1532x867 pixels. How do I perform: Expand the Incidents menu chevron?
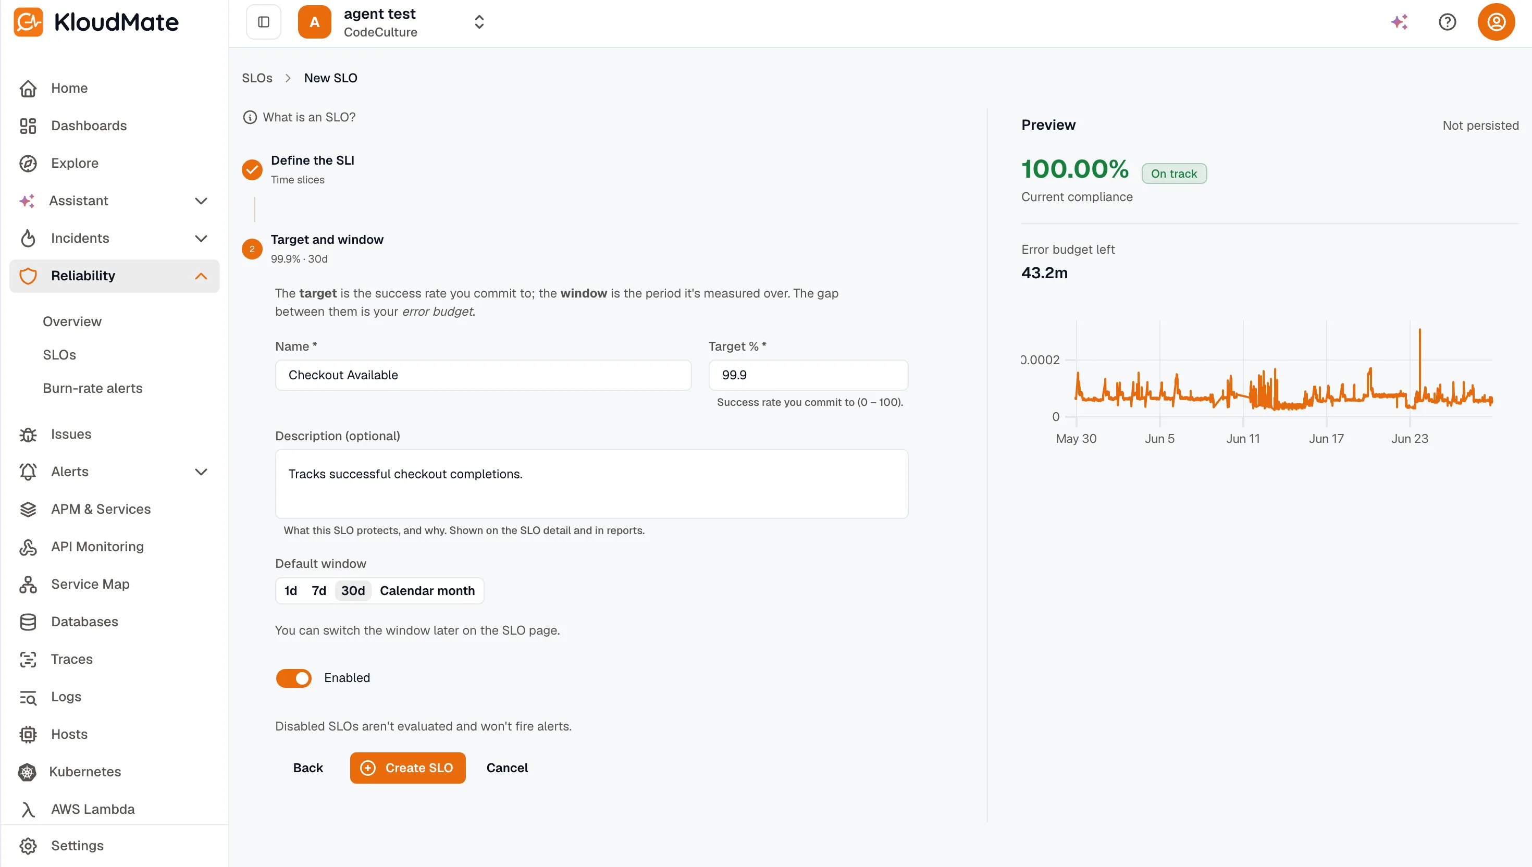[201, 238]
